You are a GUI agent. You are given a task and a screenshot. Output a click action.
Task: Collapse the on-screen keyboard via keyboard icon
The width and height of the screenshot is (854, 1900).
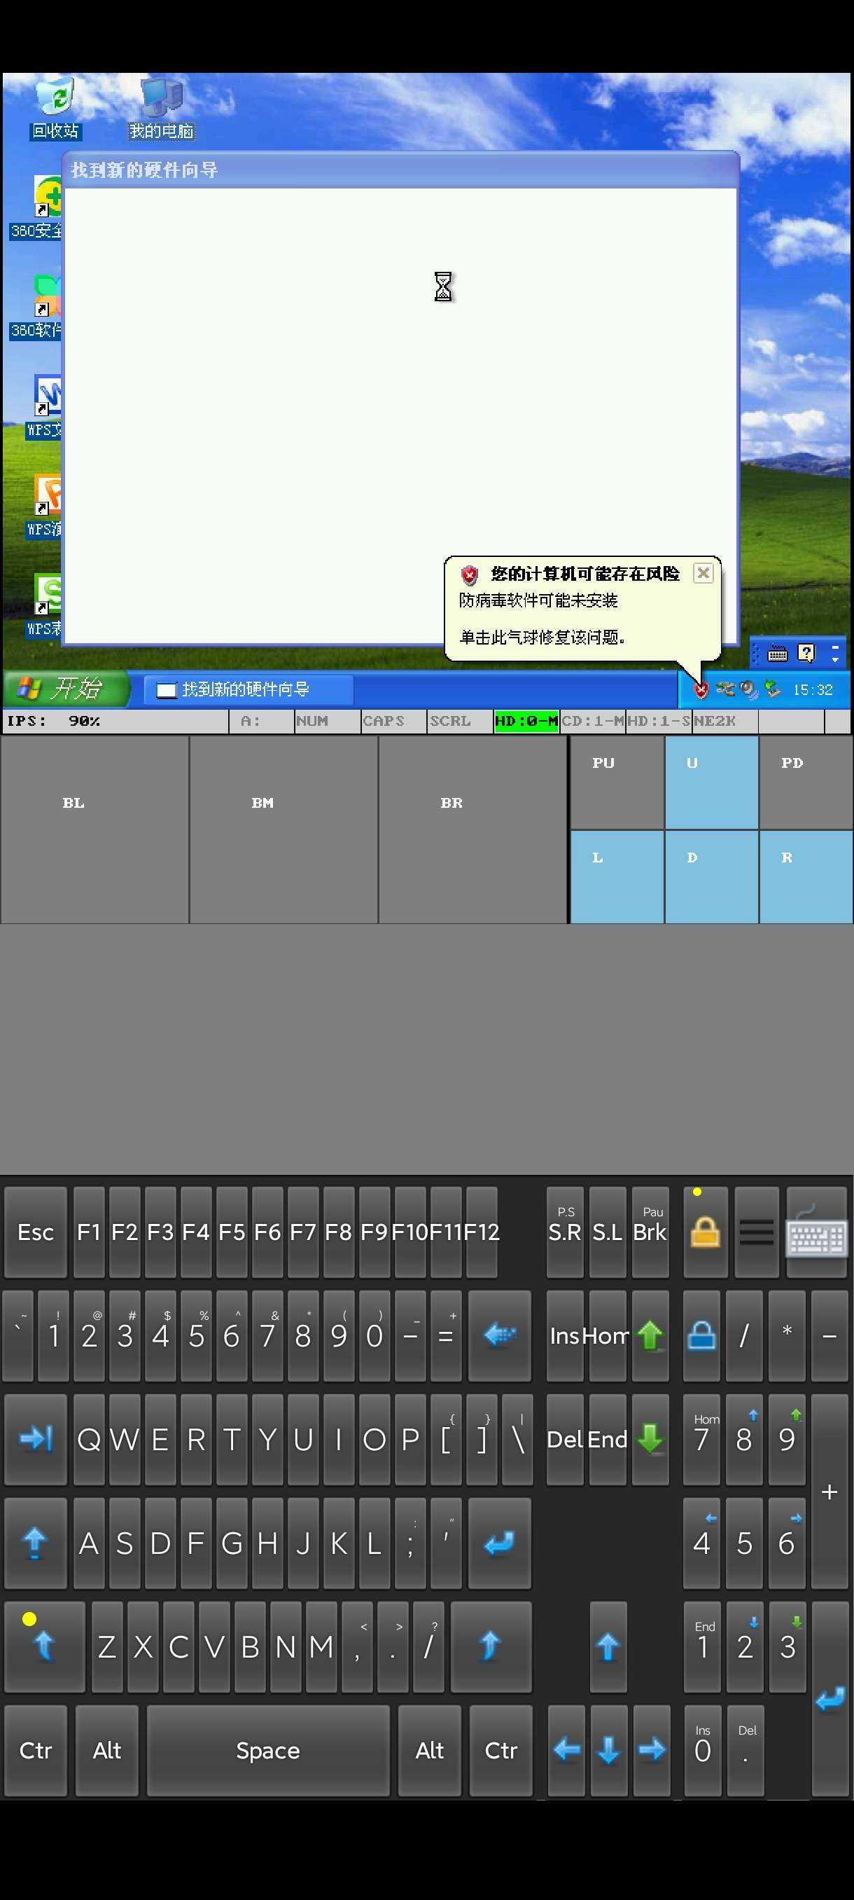816,1232
